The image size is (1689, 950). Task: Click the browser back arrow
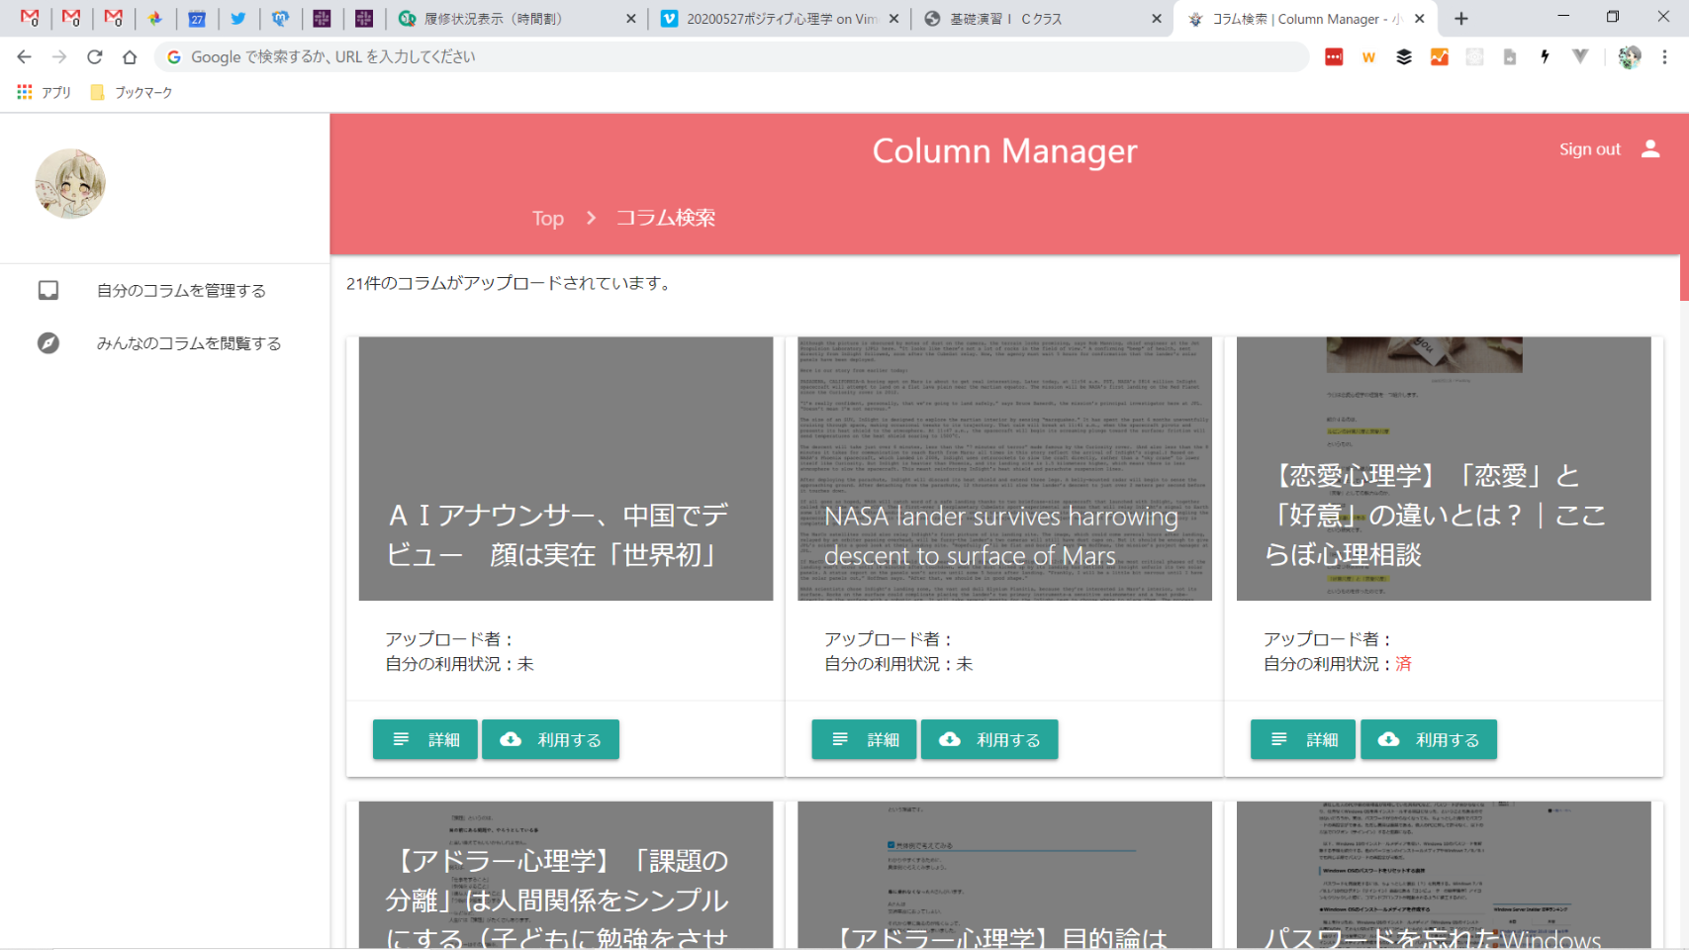click(x=25, y=57)
